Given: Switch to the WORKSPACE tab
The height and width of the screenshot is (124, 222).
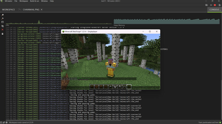Looking at the screenshot, I should tap(8, 10).
